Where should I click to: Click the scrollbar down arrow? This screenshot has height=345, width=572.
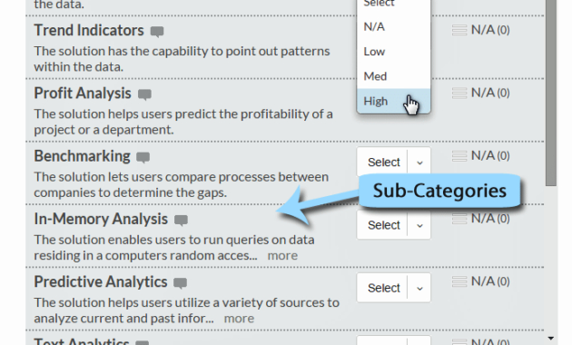pyautogui.click(x=551, y=340)
